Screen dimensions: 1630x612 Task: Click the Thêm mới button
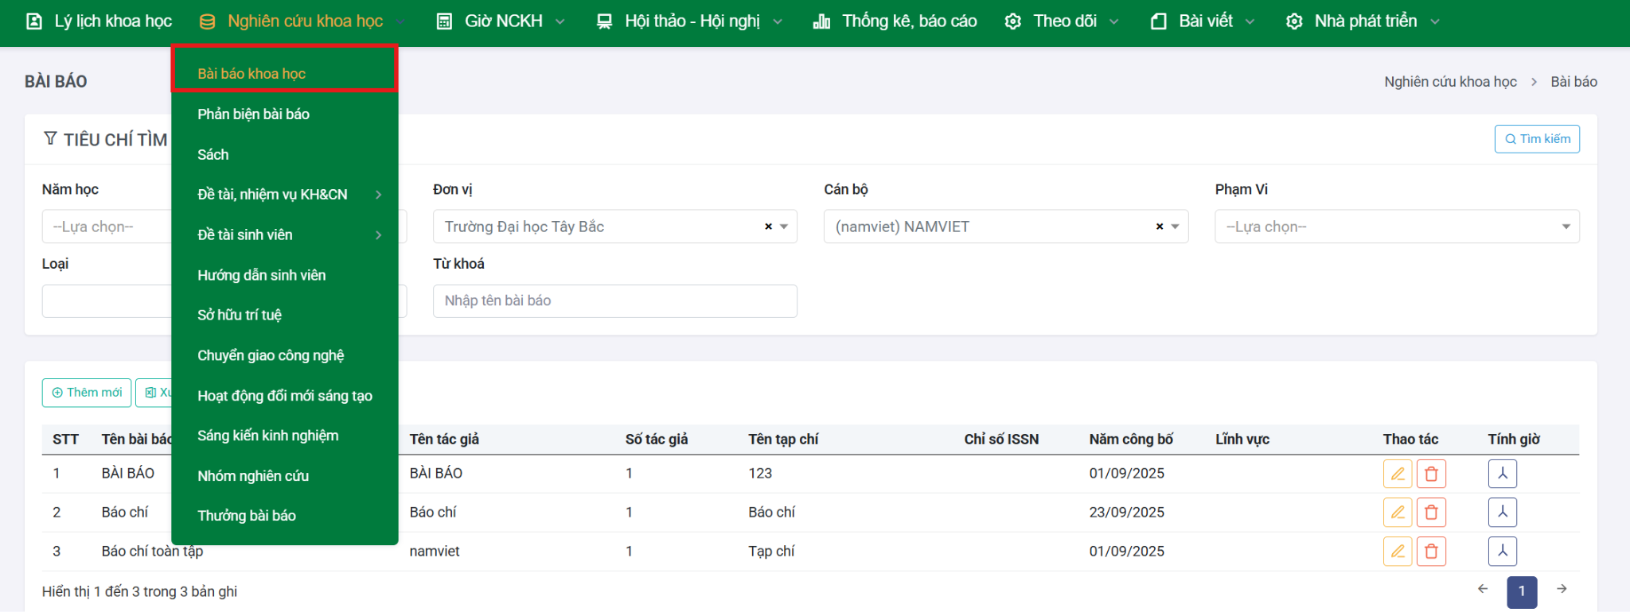pos(87,393)
